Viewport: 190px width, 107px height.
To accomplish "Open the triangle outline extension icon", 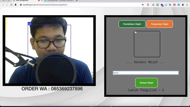I will 166,5.
